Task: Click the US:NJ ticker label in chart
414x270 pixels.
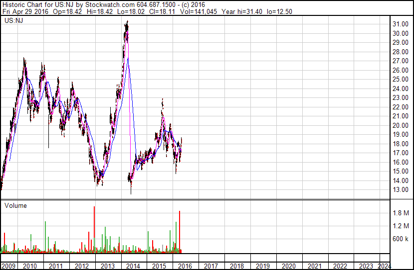Action: tap(13, 21)
